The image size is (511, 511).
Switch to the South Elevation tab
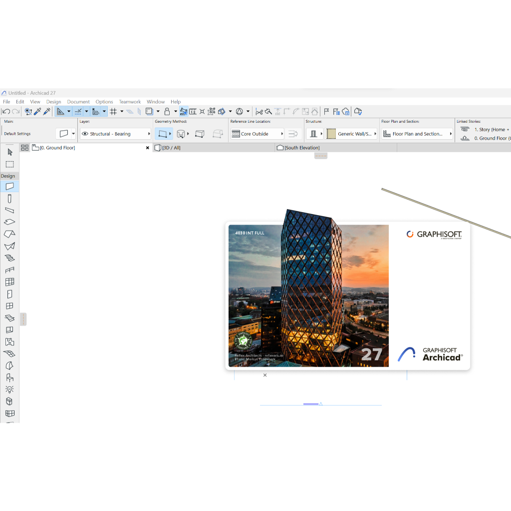[x=301, y=148]
